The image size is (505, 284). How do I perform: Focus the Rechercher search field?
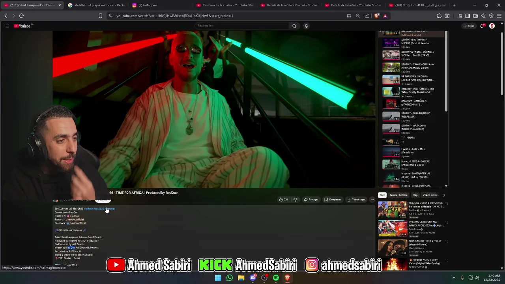[x=242, y=26]
